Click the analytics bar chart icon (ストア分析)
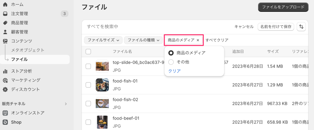The width and height of the screenshot is (314, 130). coord(5,71)
